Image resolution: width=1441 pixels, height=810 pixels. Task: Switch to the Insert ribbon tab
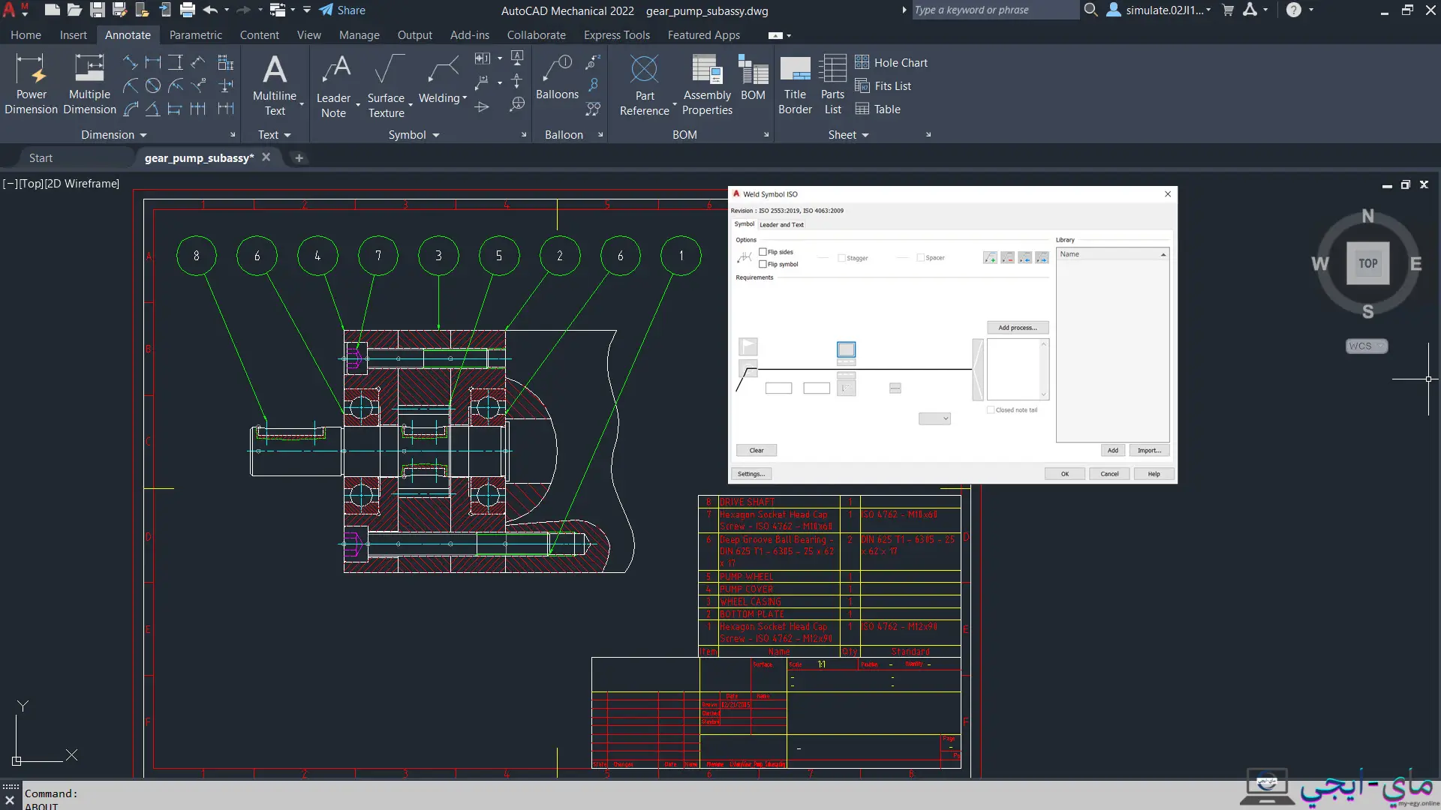(74, 35)
